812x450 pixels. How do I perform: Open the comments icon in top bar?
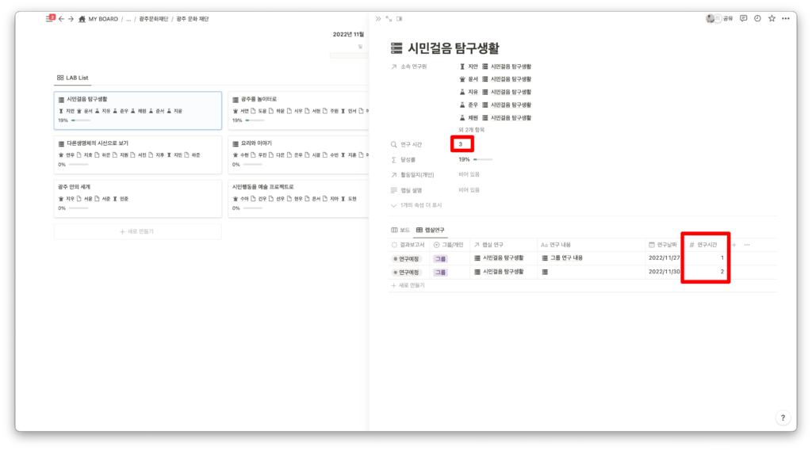pyautogui.click(x=743, y=19)
